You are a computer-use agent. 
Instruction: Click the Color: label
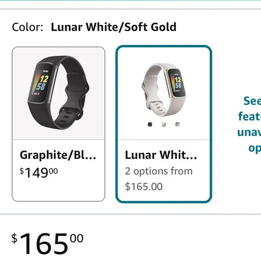[x=27, y=27]
